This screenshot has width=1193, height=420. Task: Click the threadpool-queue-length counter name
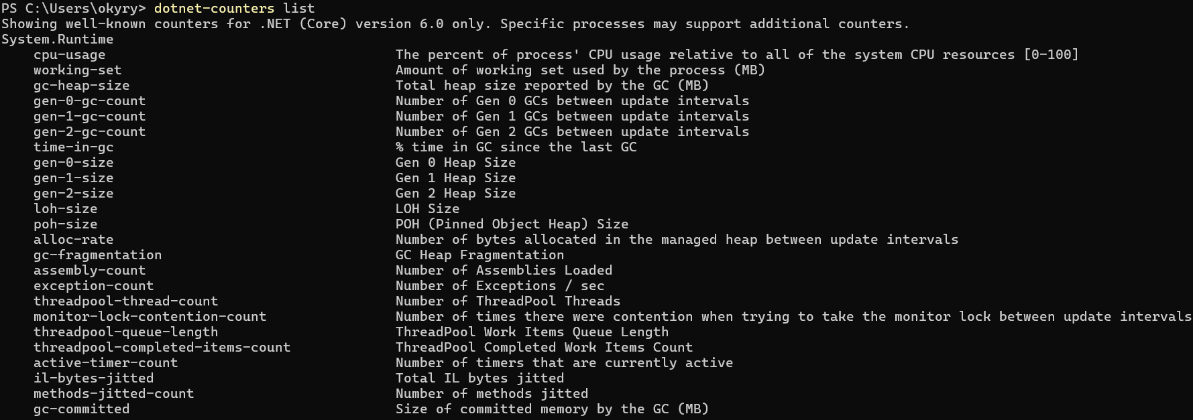(126, 332)
